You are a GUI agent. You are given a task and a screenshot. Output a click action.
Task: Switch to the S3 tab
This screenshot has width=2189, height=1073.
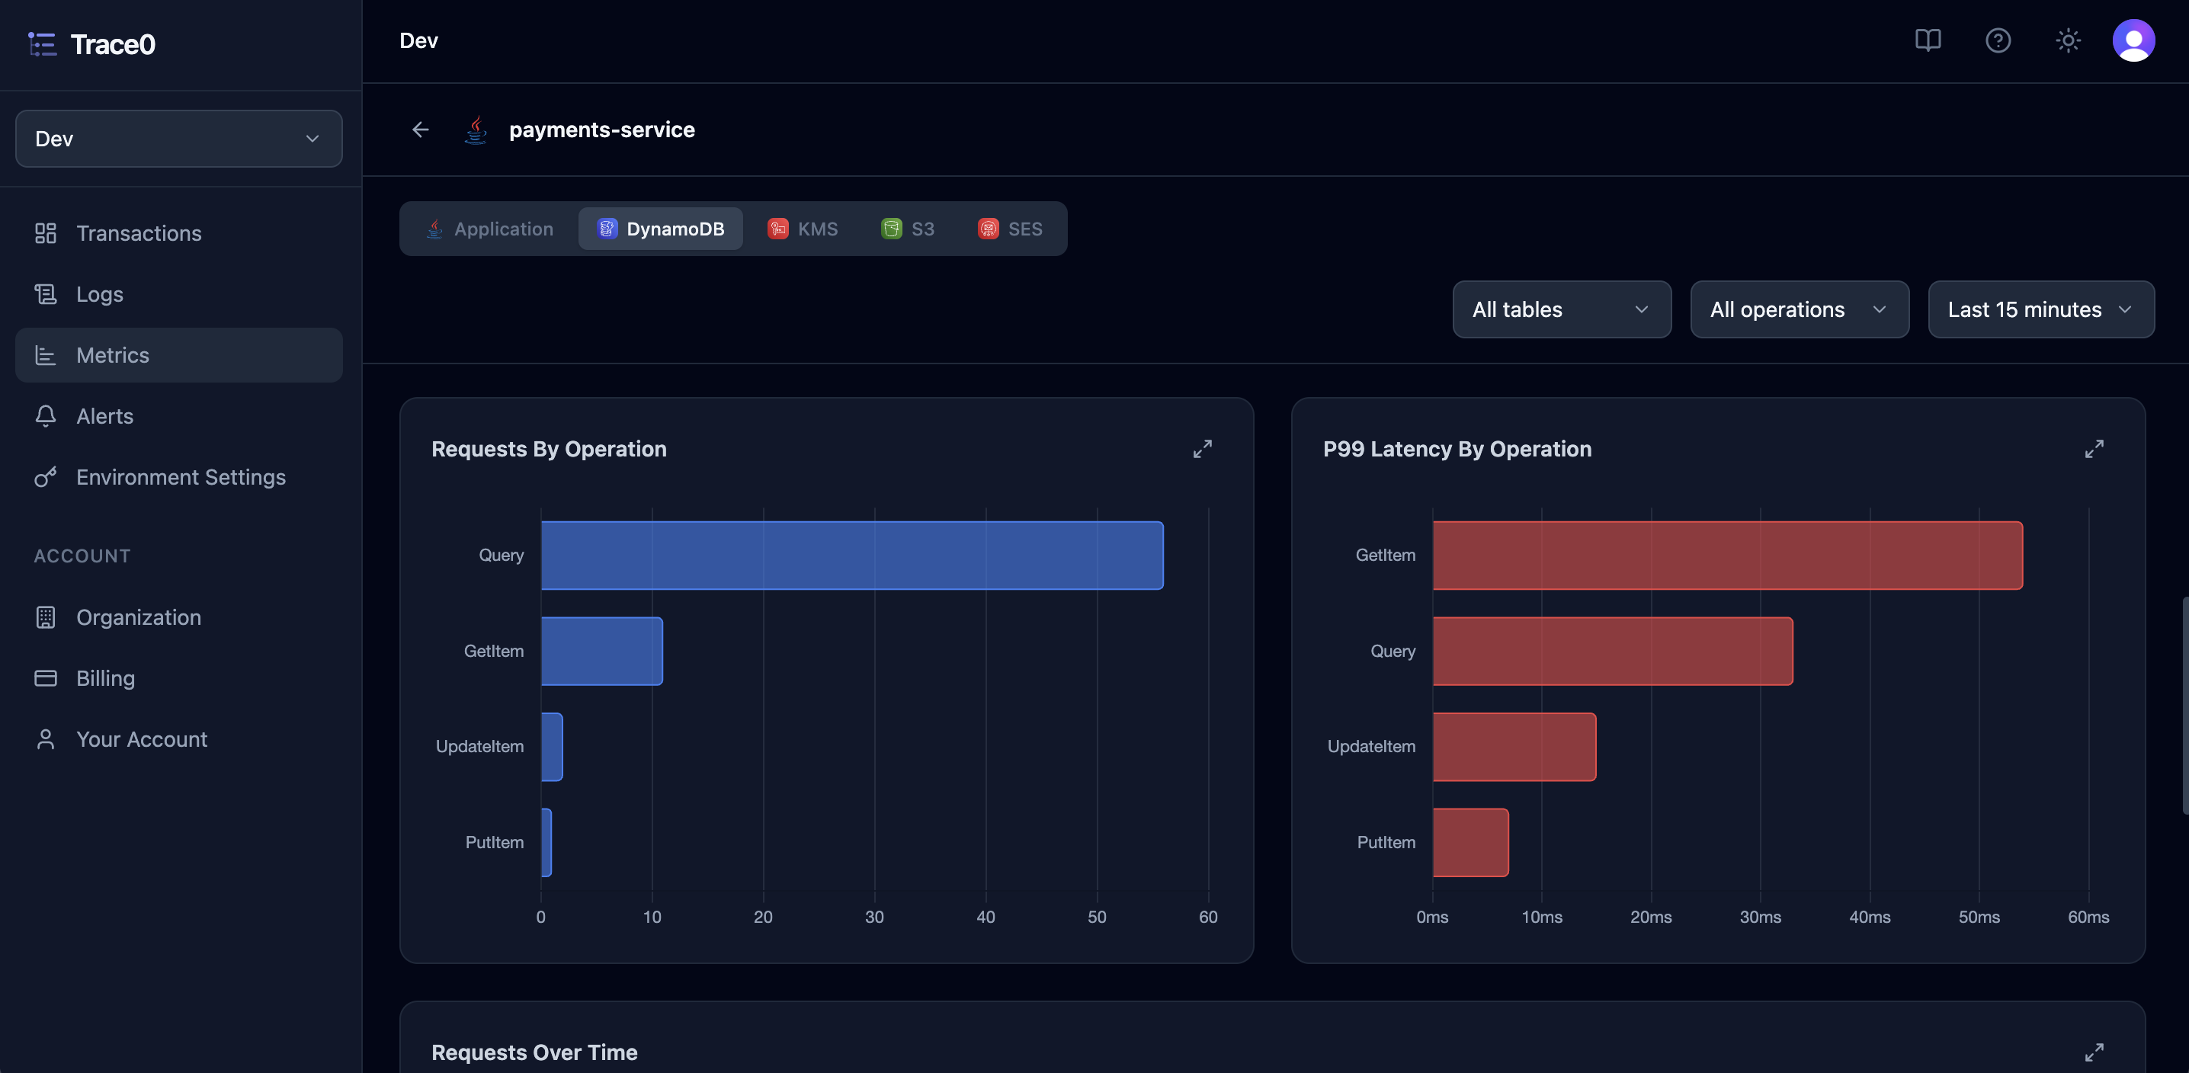click(908, 229)
